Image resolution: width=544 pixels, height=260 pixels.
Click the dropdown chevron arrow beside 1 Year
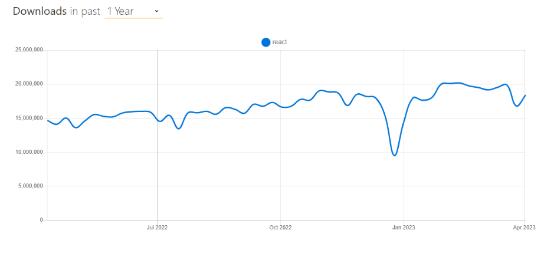[156, 11]
